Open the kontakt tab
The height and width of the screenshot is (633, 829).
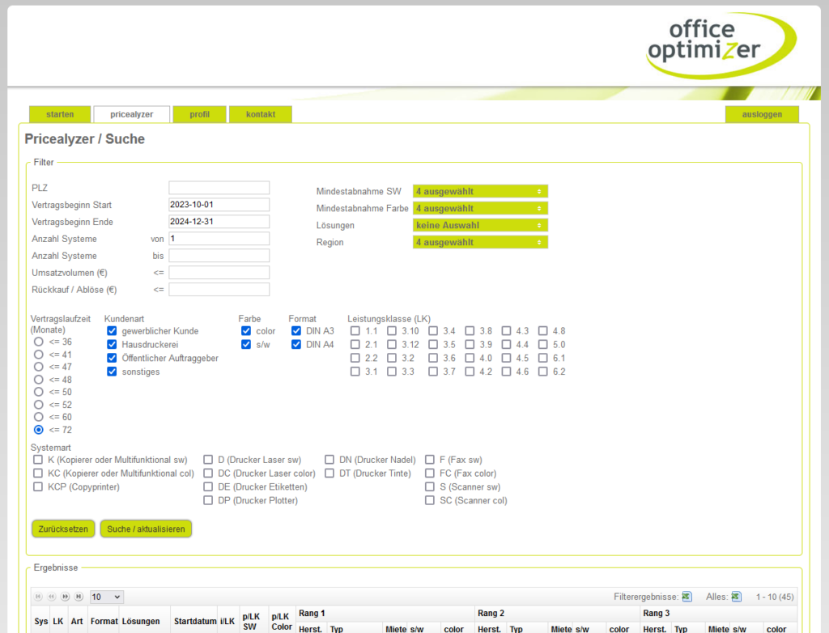click(261, 115)
